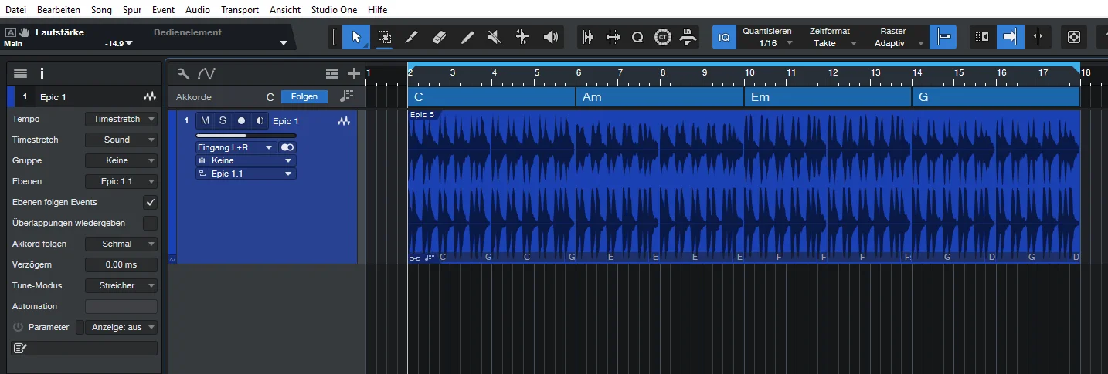Click the Folgen button on the chord track

(304, 97)
